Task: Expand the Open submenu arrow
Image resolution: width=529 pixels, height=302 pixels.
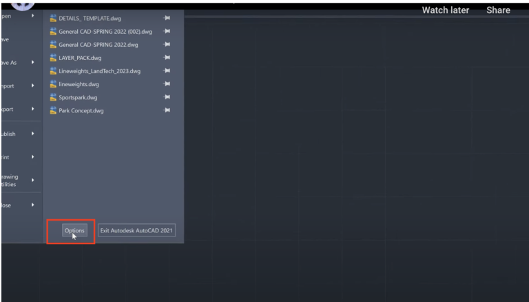Action: (32, 14)
